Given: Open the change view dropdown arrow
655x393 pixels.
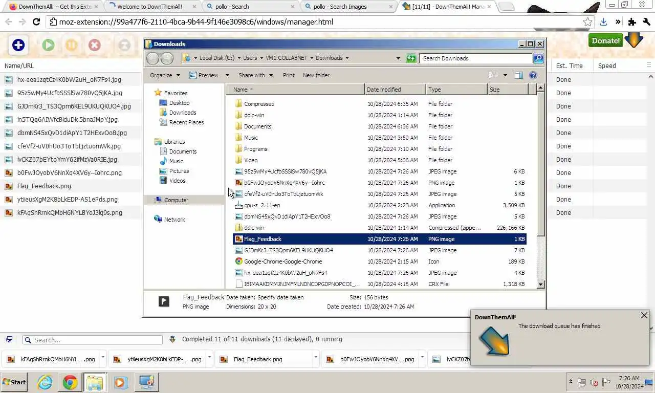Looking at the screenshot, I should pyautogui.click(x=505, y=75).
